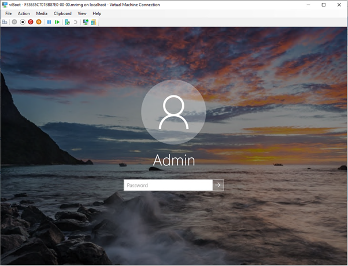This screenshot has width=348, height=266.
Task: Click the Revert undo-arrow icon
Action: (75, 22)
